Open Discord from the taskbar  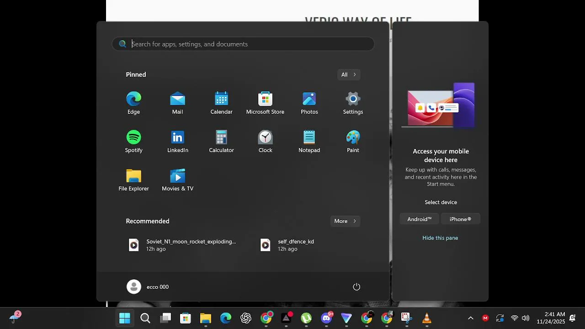[x=326, y=318]
